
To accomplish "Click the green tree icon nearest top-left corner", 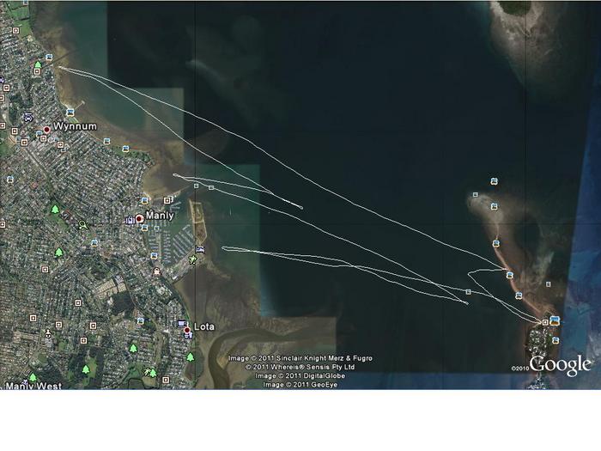I will pos(38,64).
